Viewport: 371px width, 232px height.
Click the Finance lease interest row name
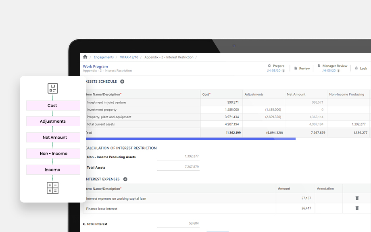102,209
